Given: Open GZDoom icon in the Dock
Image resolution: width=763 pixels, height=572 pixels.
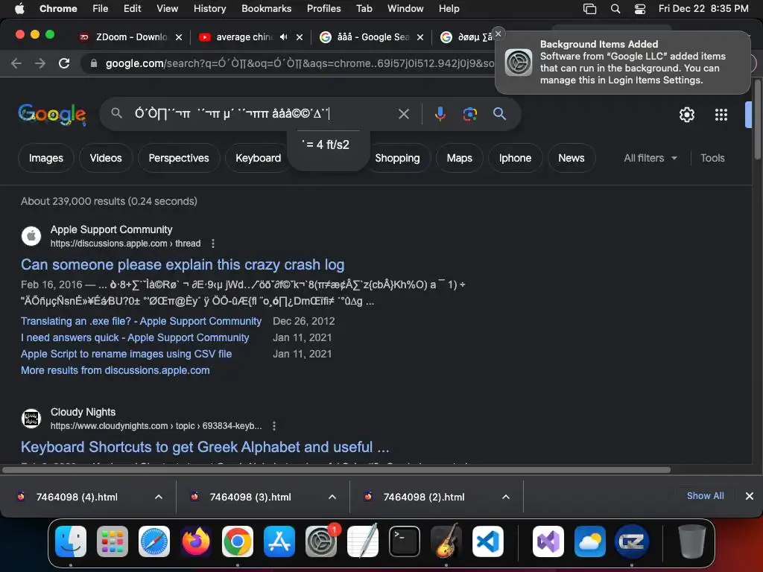Looking at the screenshot, I should (632, 541).
